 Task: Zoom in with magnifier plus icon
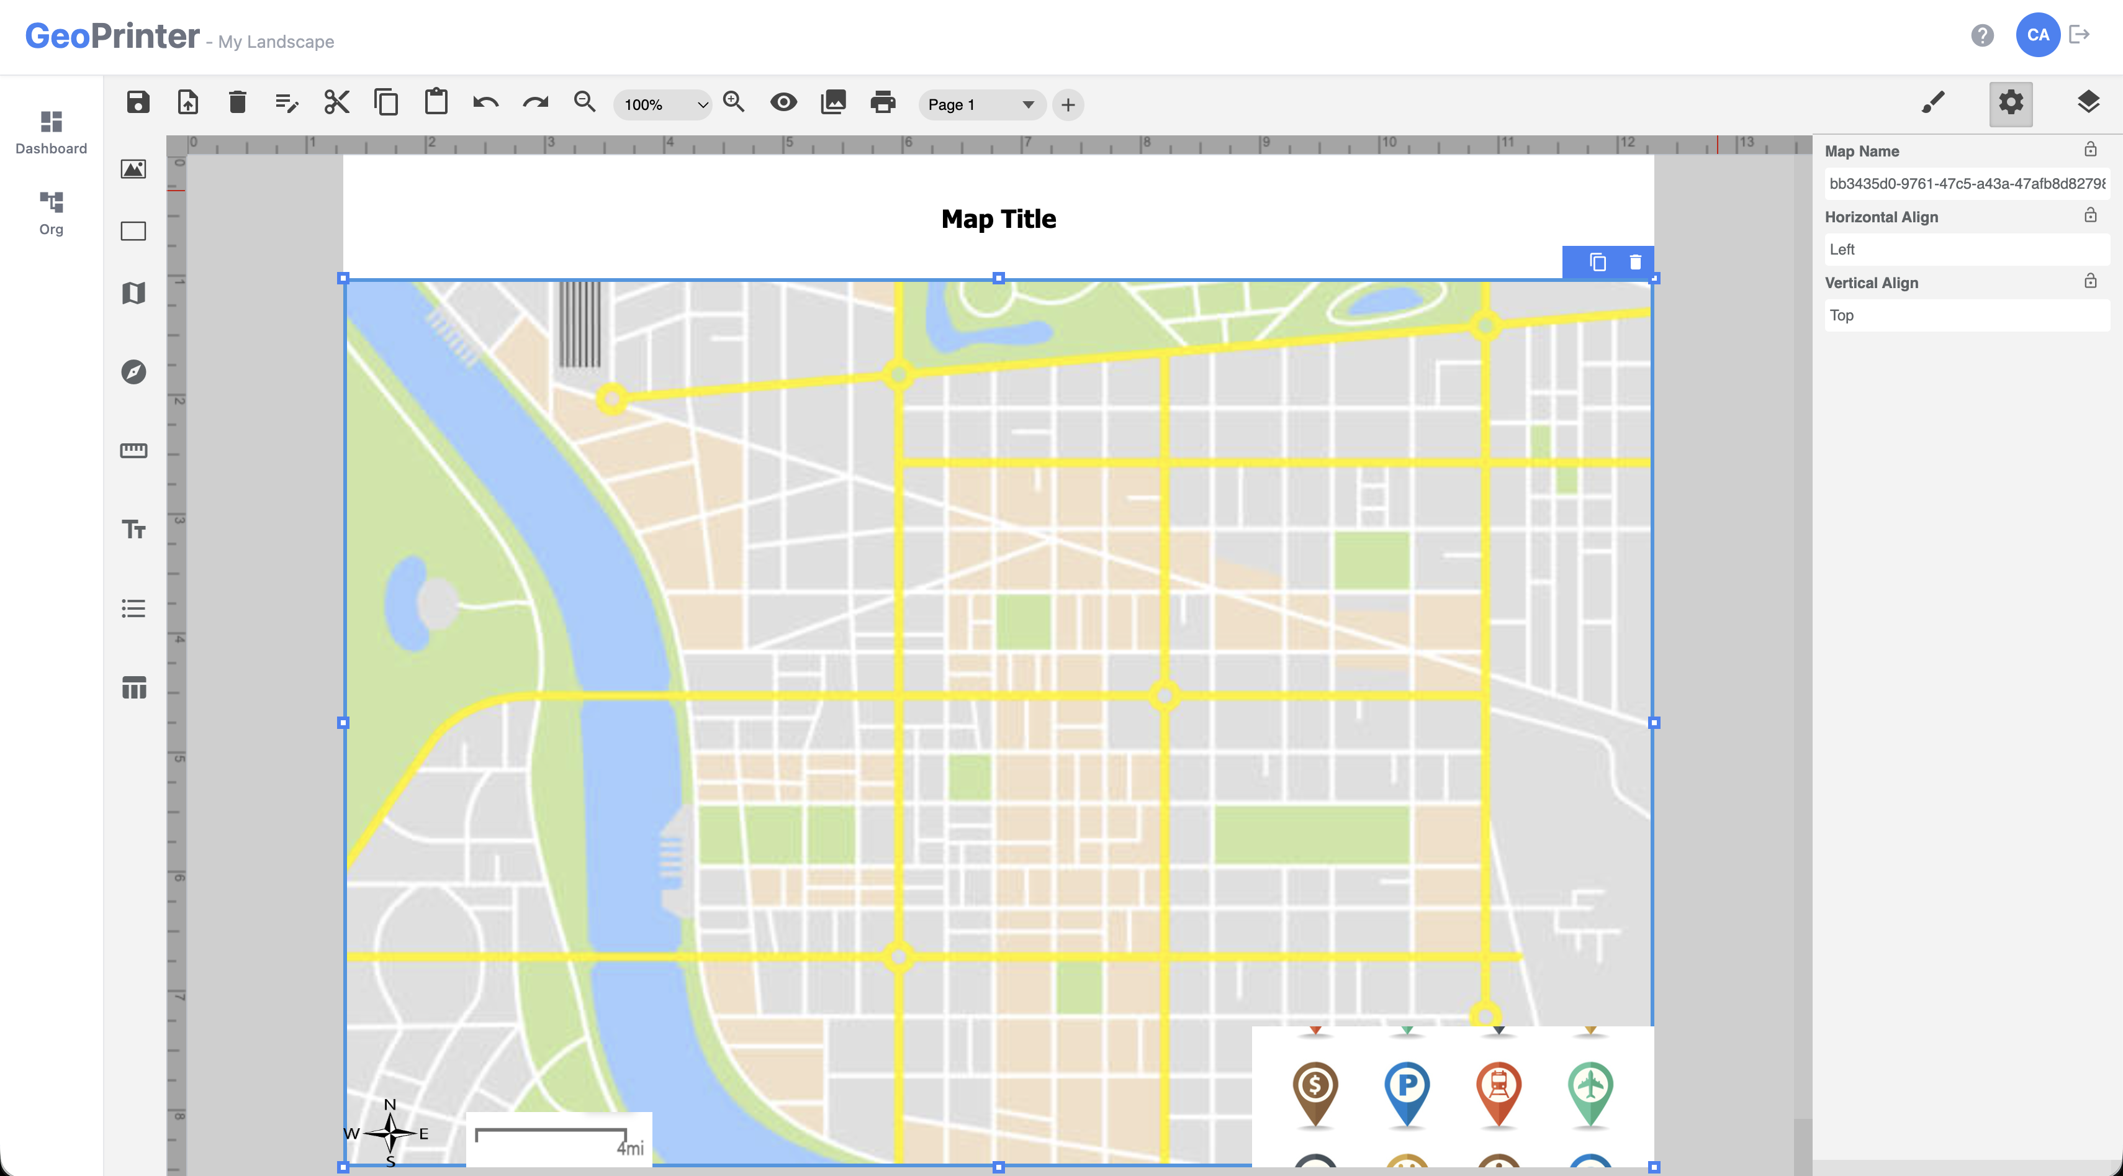click(734, 103)
